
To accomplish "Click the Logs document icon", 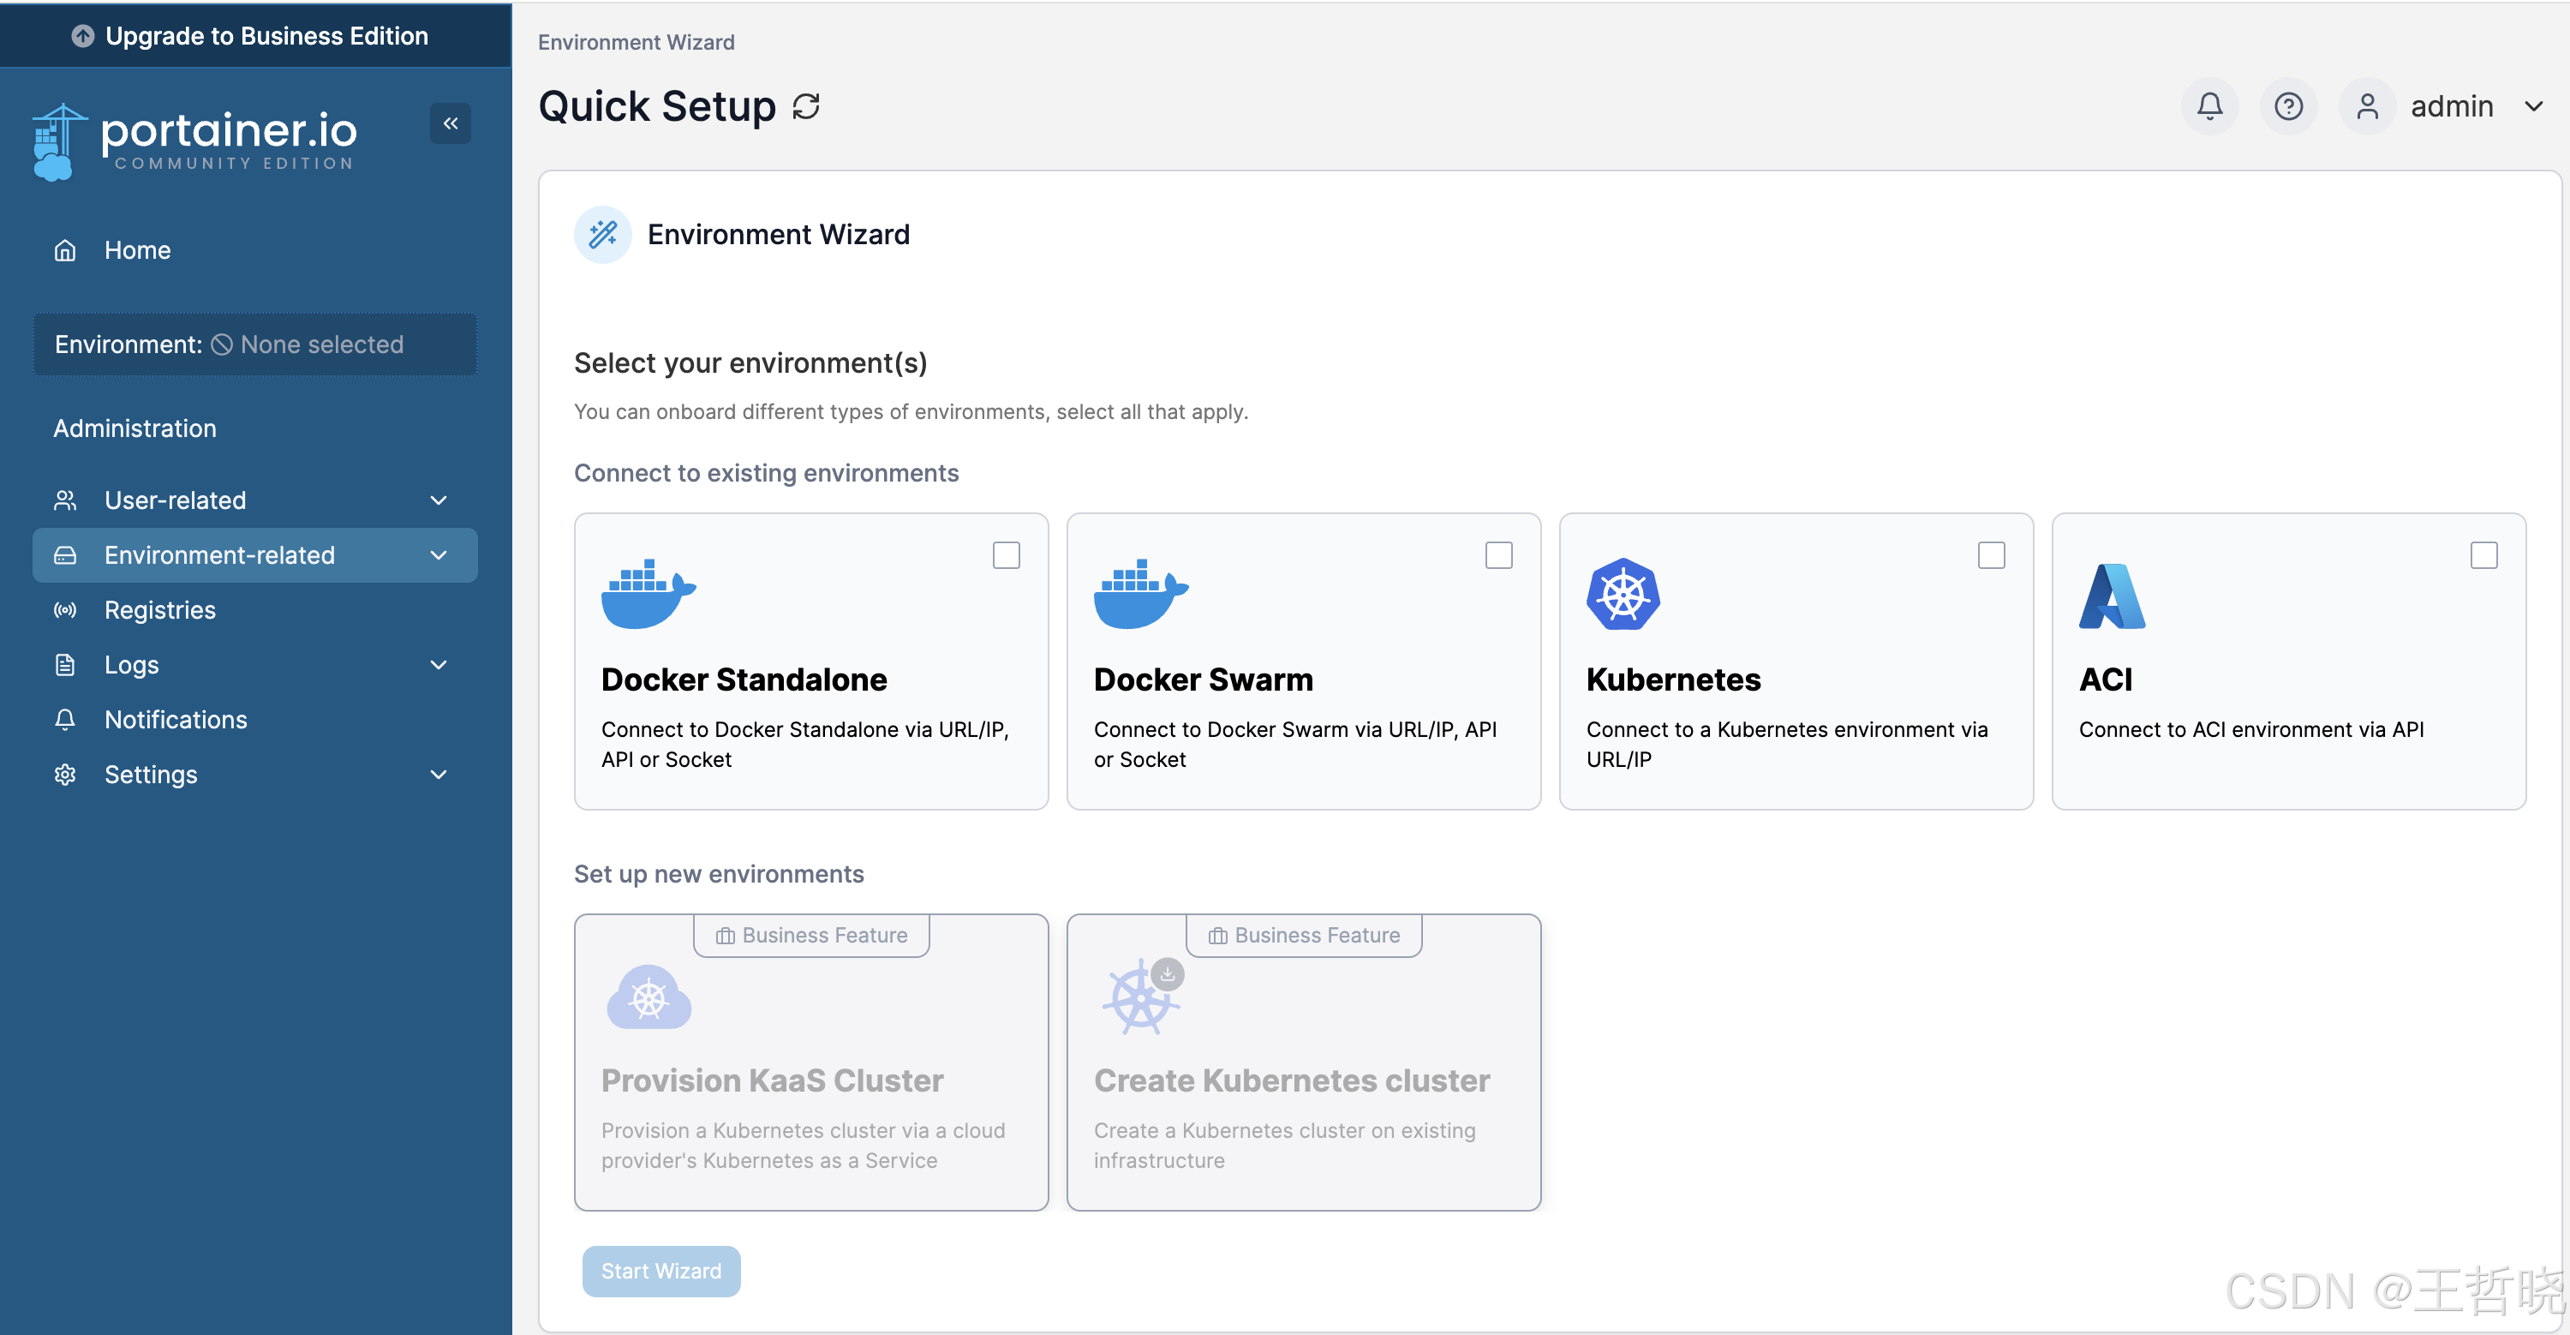I will coord(65,665).
